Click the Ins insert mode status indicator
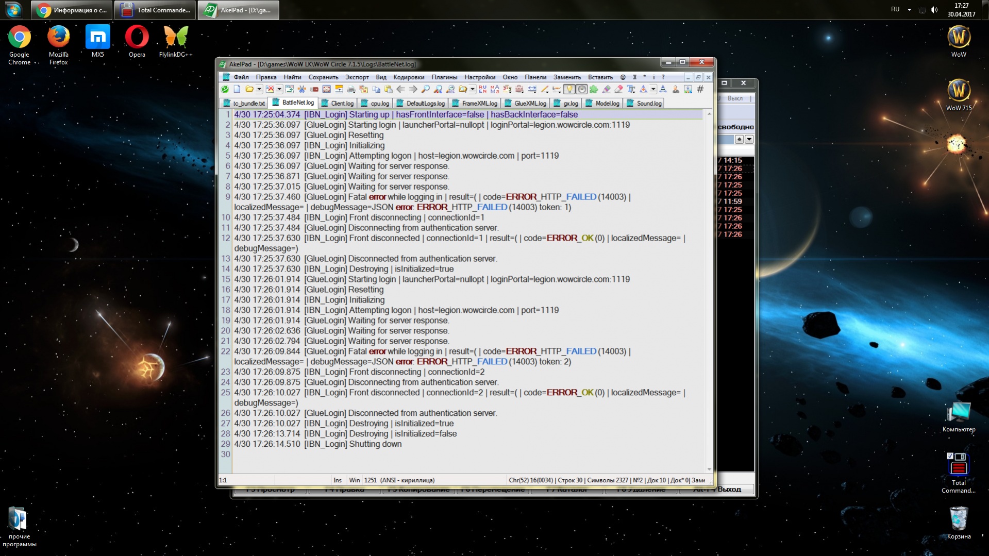Image resolution: width=989 pixels, height=556 pixels. (x=337, y=480)
